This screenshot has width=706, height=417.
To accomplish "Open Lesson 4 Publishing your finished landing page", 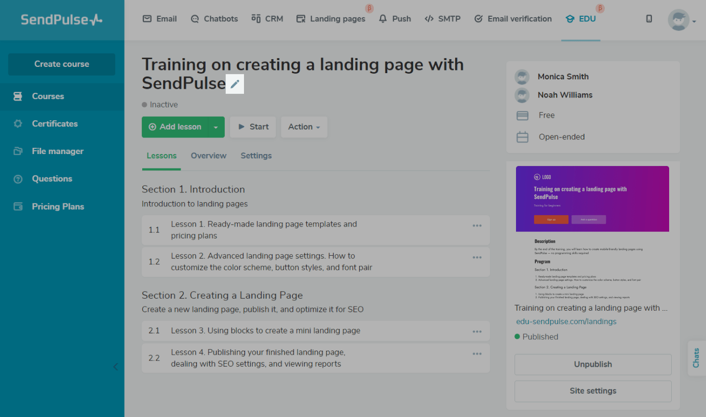I will pos(316,358).
